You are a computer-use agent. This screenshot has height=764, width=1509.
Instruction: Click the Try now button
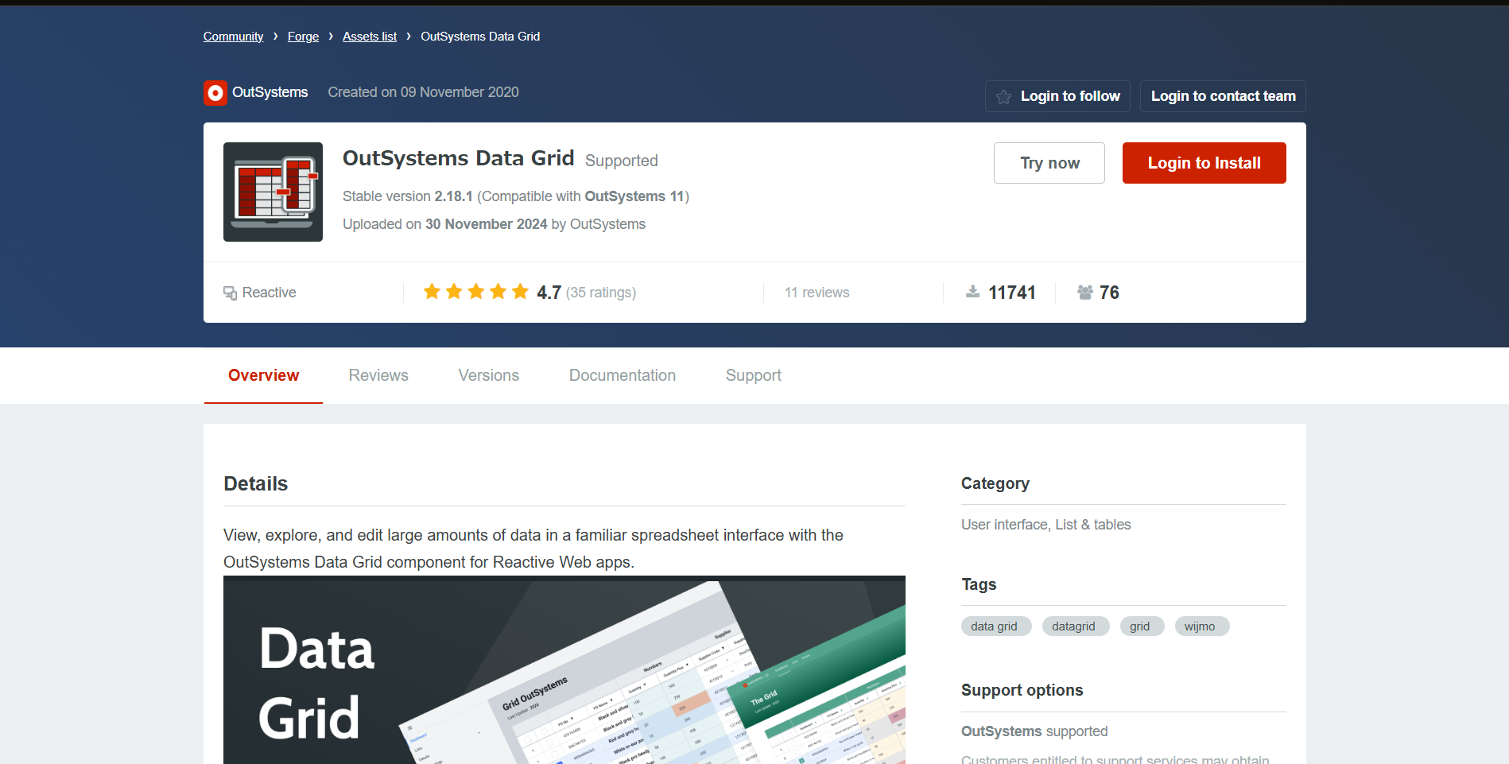coord(1049,162)
